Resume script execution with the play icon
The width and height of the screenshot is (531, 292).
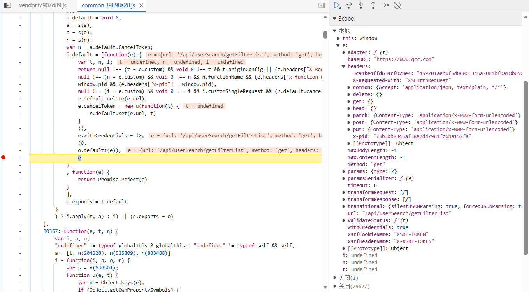337,5
